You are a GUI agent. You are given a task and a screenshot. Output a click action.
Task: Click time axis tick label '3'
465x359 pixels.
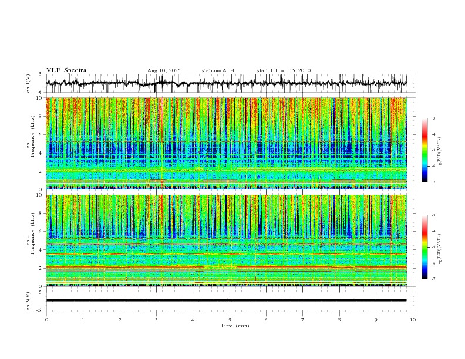(x=156, y=320)
